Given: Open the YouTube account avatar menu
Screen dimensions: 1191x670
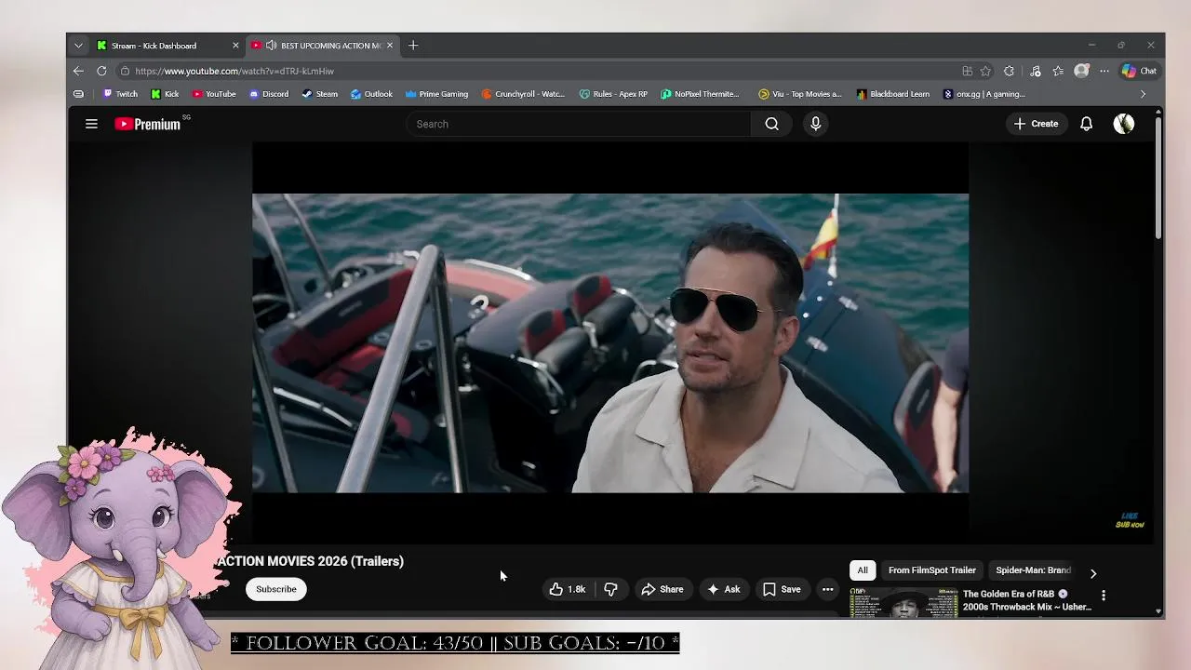Looking at the screenshot, I should pos(1123,124).
